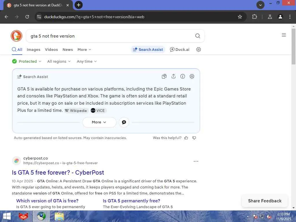Image resolution: width=296 pixels, height=222 pixels.
Task: Switch to Videos tab
Action: 51,49
